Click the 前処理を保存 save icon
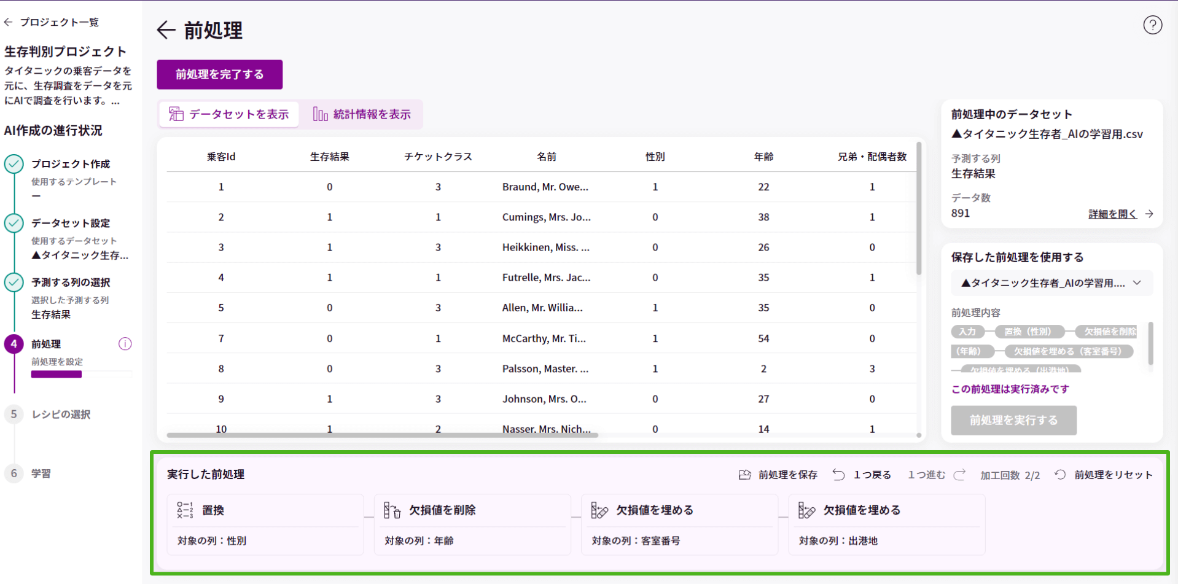The image size is (1178, 584). 744,475
